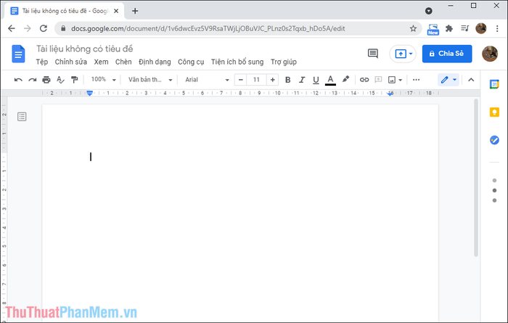Viewport: 508px width, 323px height.
Task: Select the 'Tài liệu không có tiêu đề' browser tab
Action: pos(64,11)
